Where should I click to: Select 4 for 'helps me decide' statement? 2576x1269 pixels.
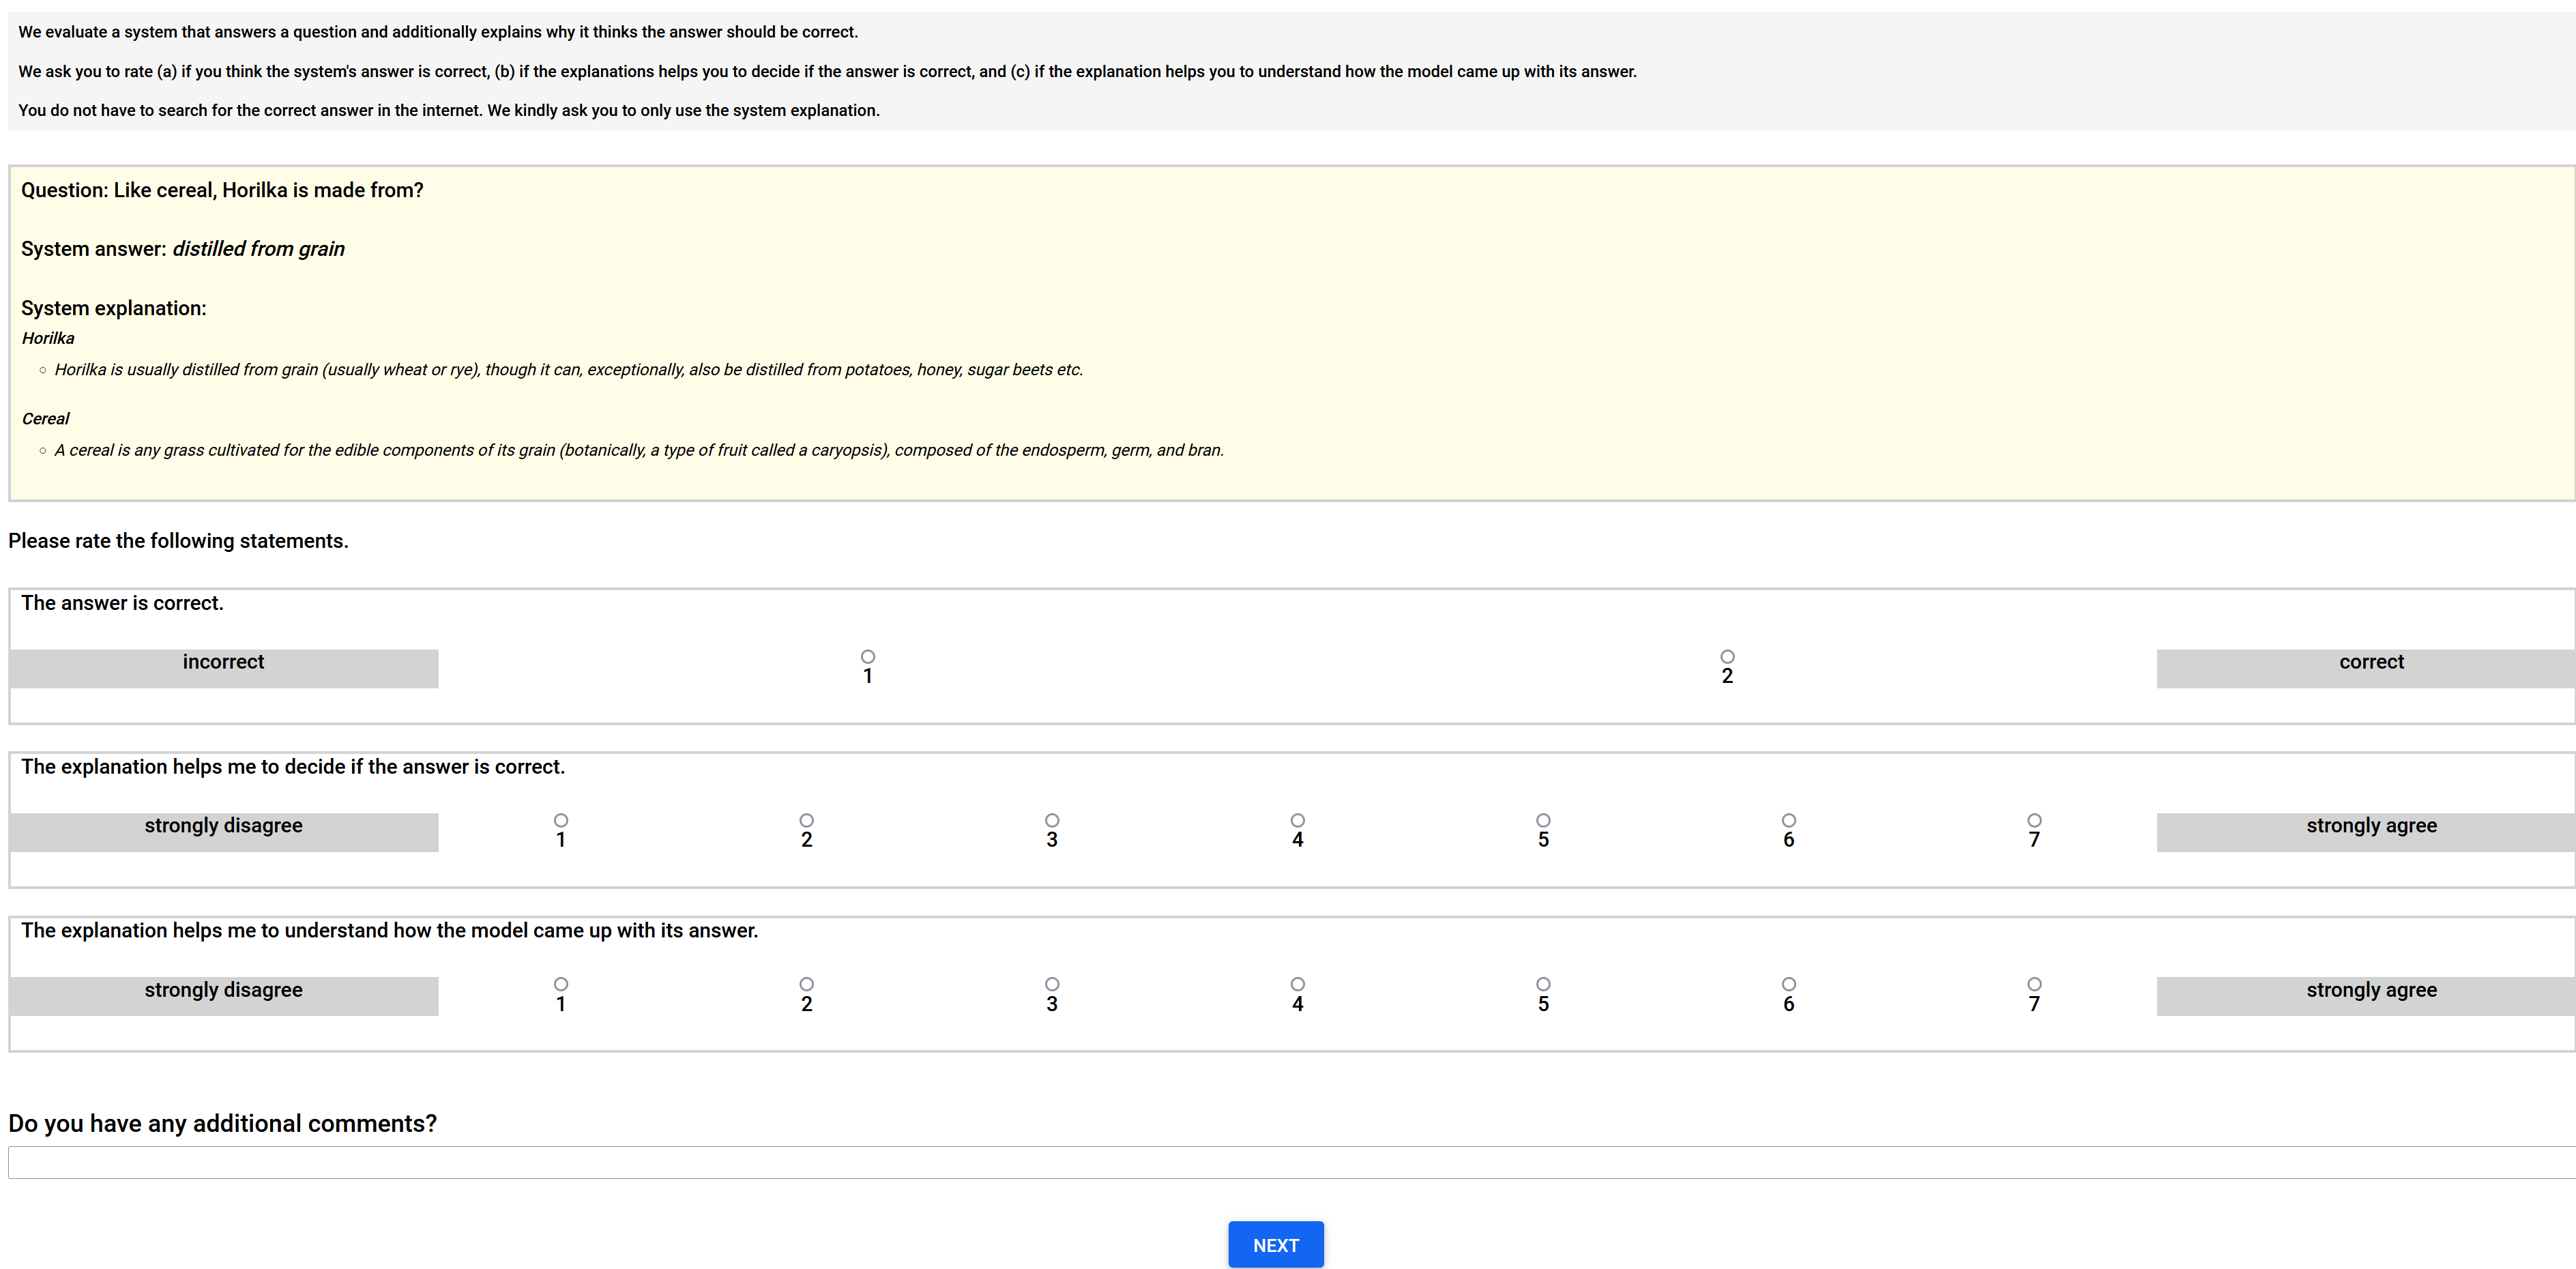point(1297,820)
